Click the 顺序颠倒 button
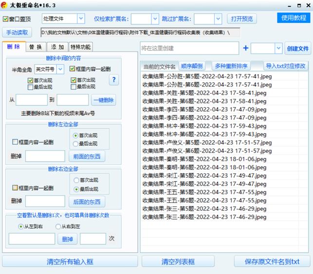The height and width of the screenshot is (274, 313). click(x=192, y=66)
